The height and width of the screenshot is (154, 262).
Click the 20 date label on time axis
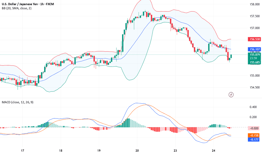coord(137,150)
